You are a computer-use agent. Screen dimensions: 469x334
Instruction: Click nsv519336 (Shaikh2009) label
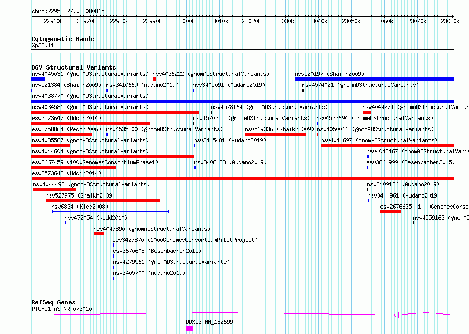tap(279, 129)
